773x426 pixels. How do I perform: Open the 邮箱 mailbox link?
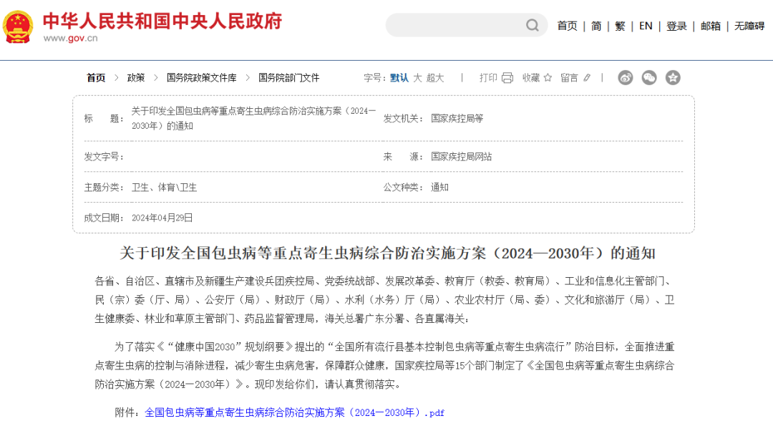tap(711, 26)
